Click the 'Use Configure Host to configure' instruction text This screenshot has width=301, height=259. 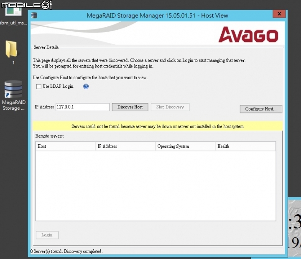(x=90, y=77)
